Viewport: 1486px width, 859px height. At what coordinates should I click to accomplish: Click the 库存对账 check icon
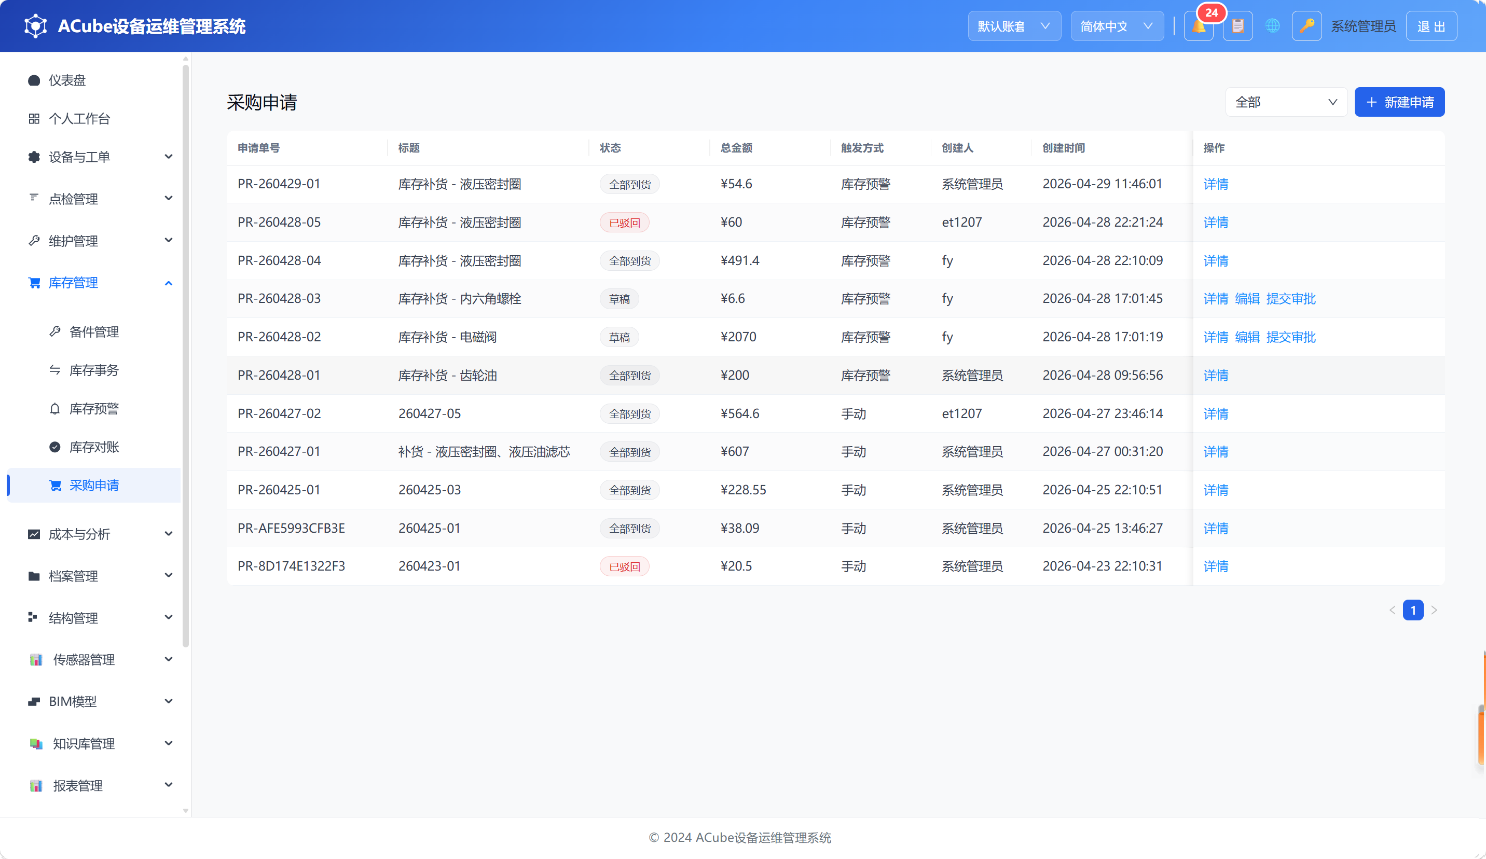[x=55, y=446]
